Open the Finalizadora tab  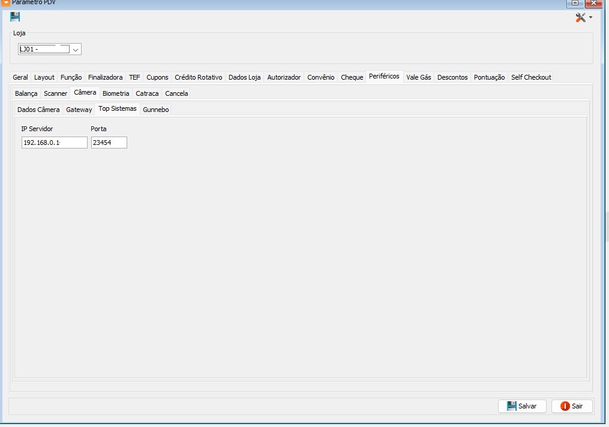(x=105, y=77)
